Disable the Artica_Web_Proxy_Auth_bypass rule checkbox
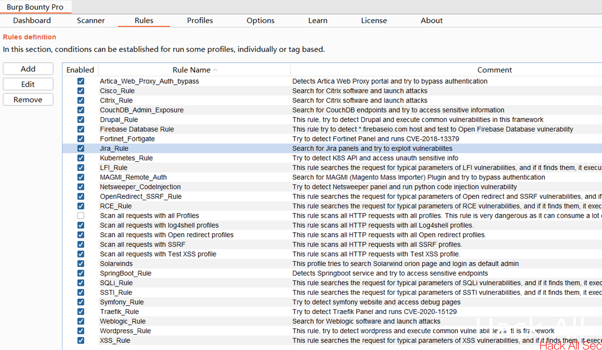The image size is (602, 350). point(81,81)
